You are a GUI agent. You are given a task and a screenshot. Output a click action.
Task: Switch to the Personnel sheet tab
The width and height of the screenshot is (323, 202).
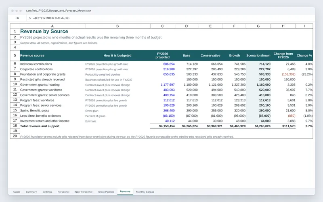[x=63, y=191]
